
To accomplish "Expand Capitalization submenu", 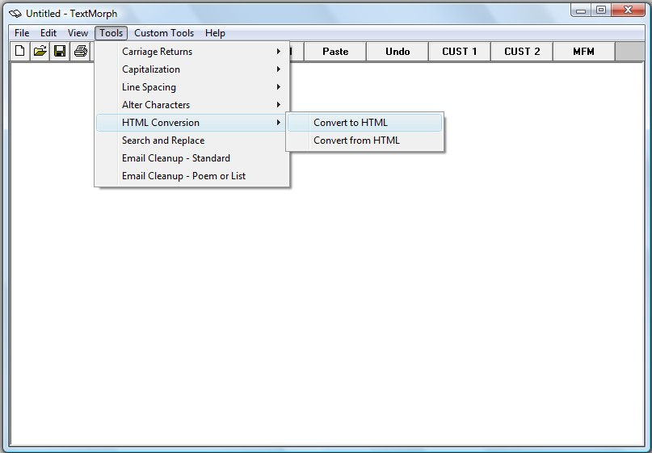I will pos(191,69).
